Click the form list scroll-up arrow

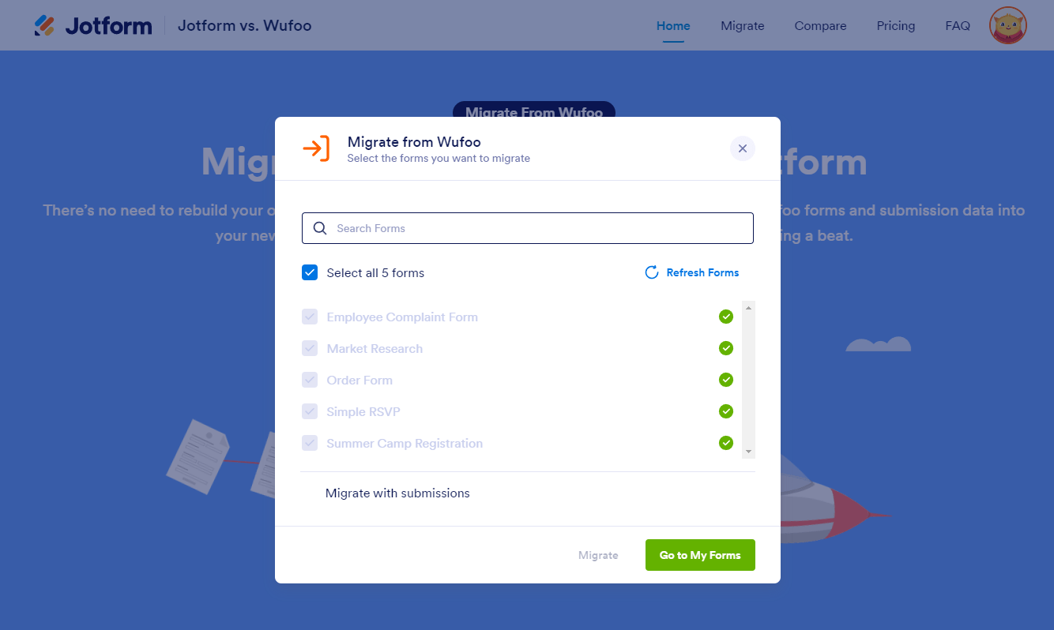pyautogui.click(x=748, y=307)
